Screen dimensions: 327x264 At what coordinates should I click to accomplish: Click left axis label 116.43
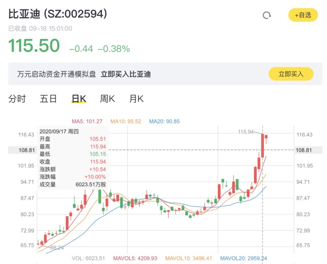[x=26, y=135]
